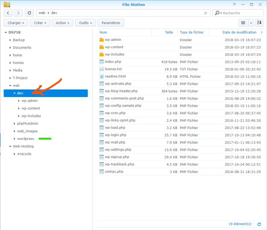This screenshot has height=230, width=267.
Task: Click the xmlrpc.php file icon
Action: (102, 172)
